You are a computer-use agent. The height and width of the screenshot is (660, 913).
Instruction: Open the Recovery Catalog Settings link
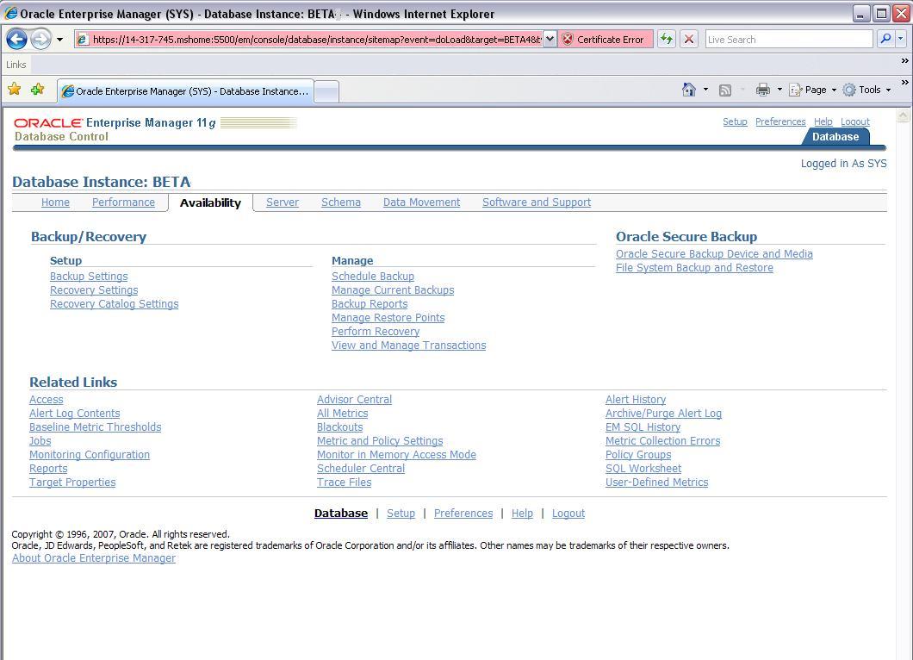114,304
